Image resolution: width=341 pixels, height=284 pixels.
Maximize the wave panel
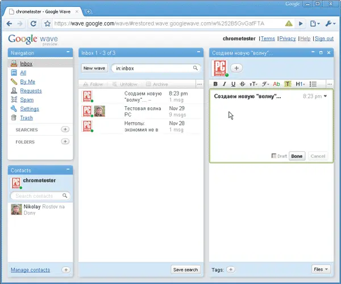click(x=321, y=53)
